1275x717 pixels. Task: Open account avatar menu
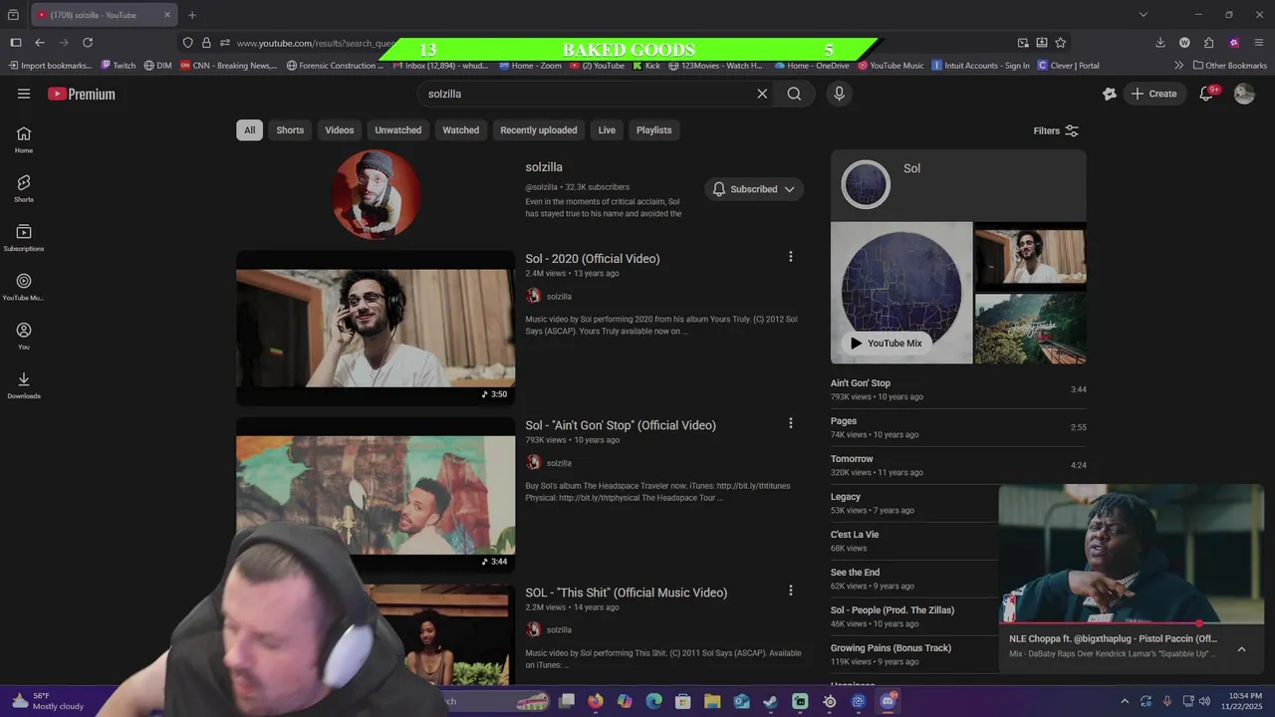click(x=1244, y=94)
